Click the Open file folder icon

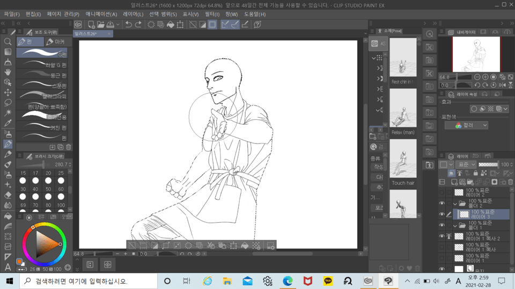(x=101, y=24)
